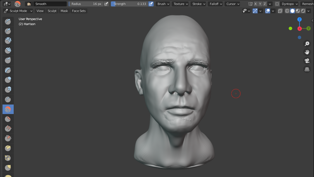
Task: Select the Scrape brush tool
Action: pyautogui.click(x=8, y=139)
